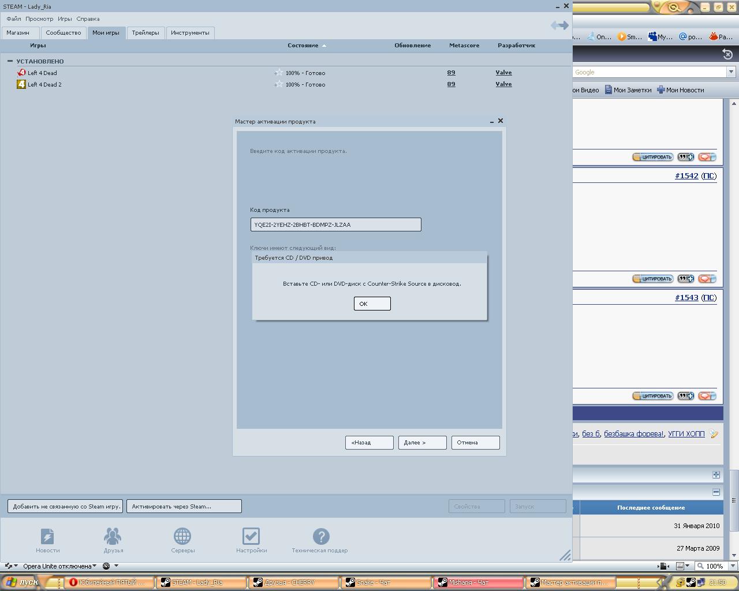The height and width of the screenshot is (591, 739).
Task: Open the Справка menu in Steam
Action: (88, 19)
